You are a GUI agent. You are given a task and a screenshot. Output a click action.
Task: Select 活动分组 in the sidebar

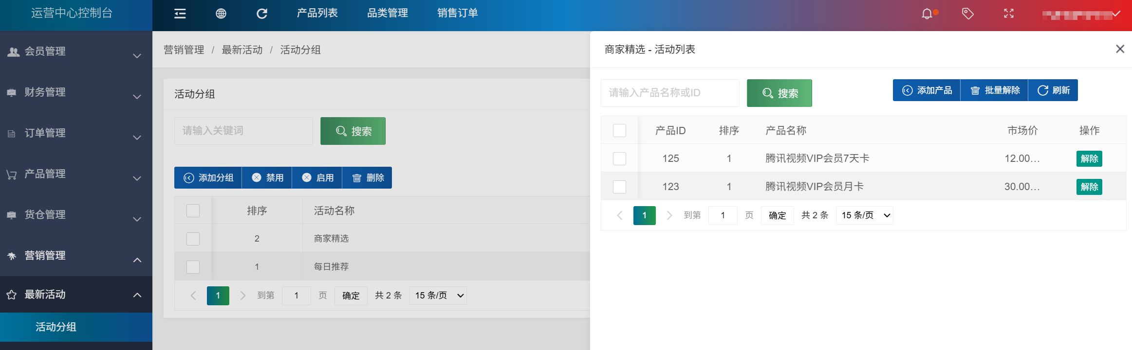click(56, 327)
